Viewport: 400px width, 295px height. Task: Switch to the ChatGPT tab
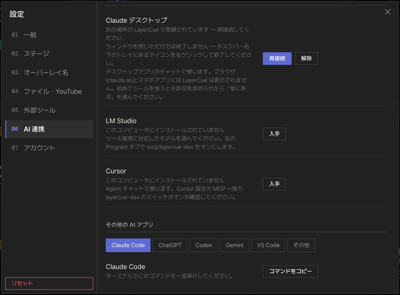(170, 245)
